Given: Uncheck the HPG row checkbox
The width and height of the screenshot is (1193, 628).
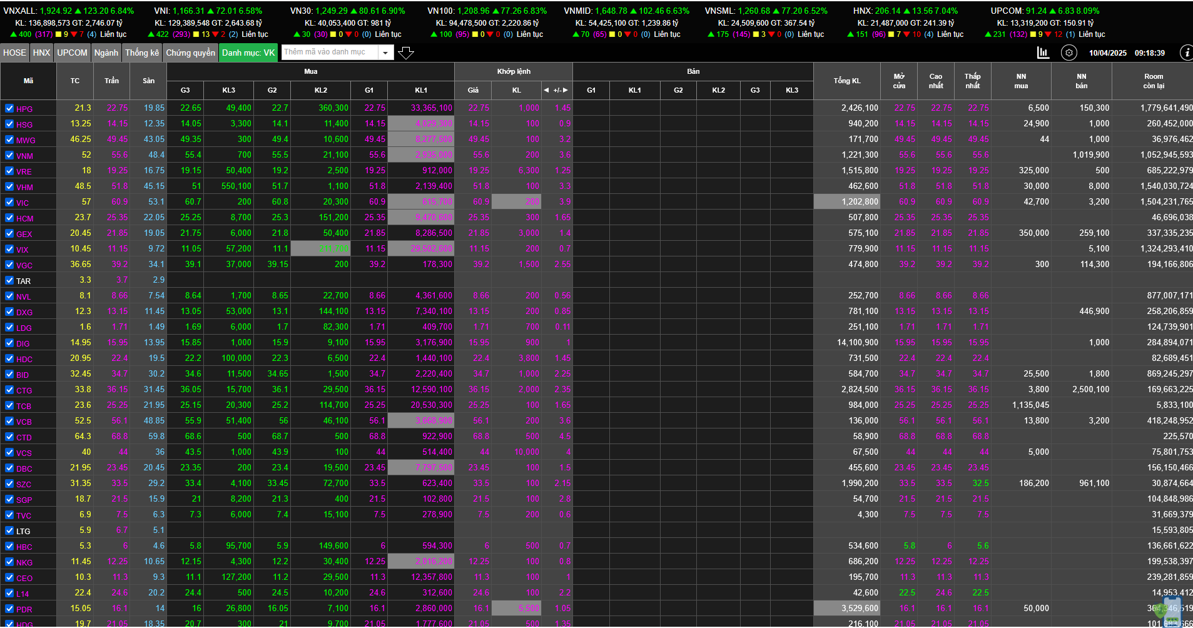Looking at the screenshot, I should click(9, 108).
